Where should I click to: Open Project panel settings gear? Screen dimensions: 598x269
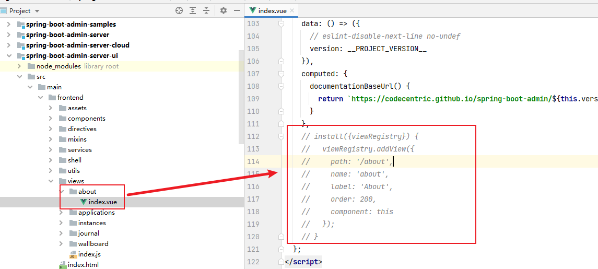tap(224, 10)
